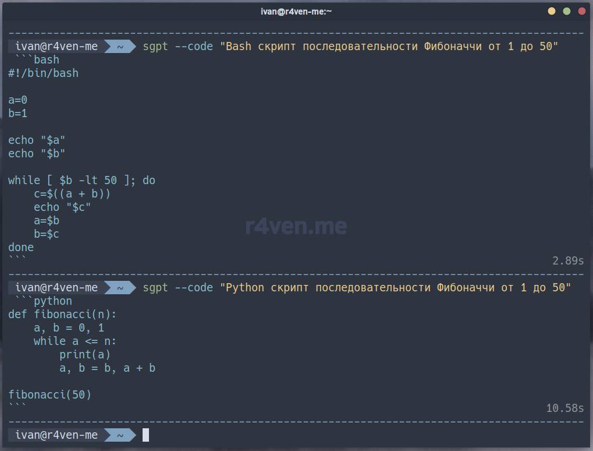
Task: Click the "while [ $b -lt 50 ]; do" line
Action: coord(81,181)
